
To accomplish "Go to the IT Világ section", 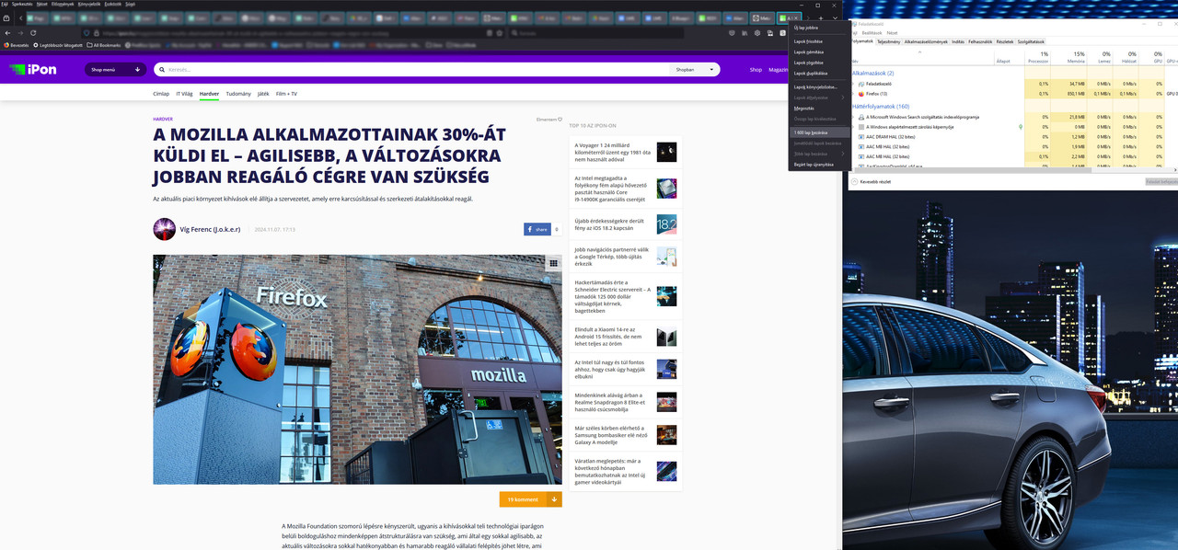I will pyautogui.click(x=184, y=94).
